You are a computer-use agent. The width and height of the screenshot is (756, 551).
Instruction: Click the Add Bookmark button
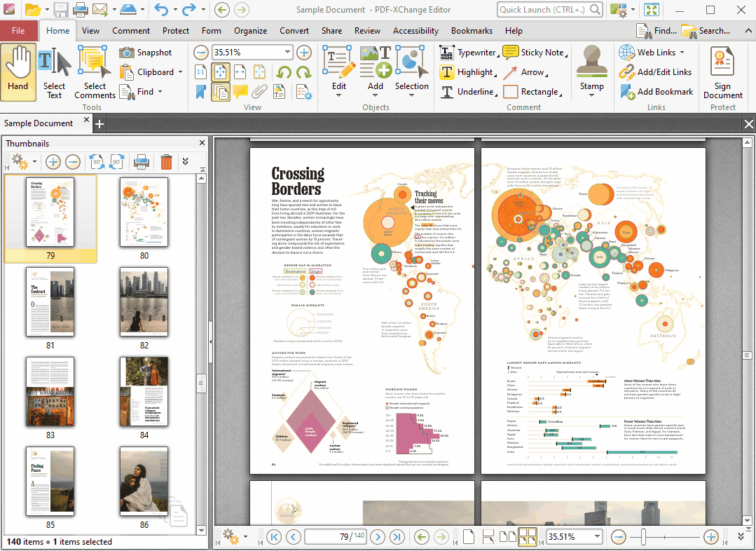(x=656, y=92)
